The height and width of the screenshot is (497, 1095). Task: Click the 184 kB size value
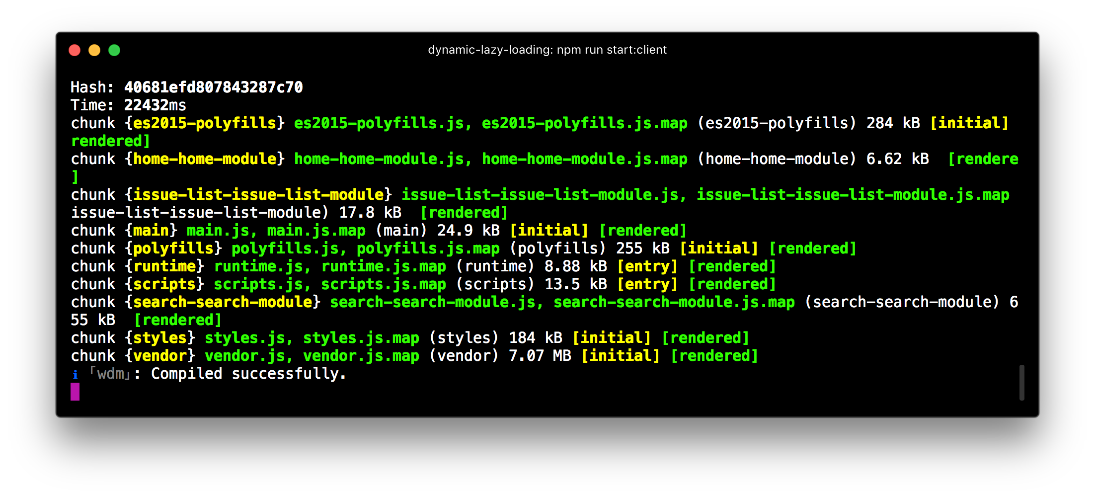(x=535, y=338)
